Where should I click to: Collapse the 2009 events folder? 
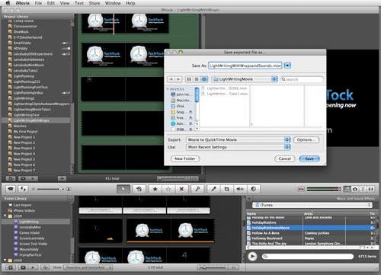click(x=5, y=216)
